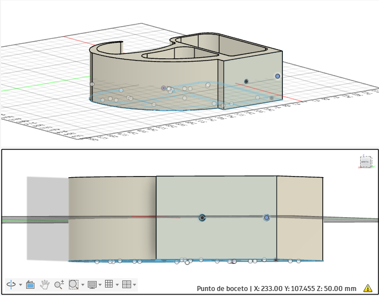This screenshot has height=296, width=379.
Task: Select the Orbit tool icon
Action: (11, 284)
